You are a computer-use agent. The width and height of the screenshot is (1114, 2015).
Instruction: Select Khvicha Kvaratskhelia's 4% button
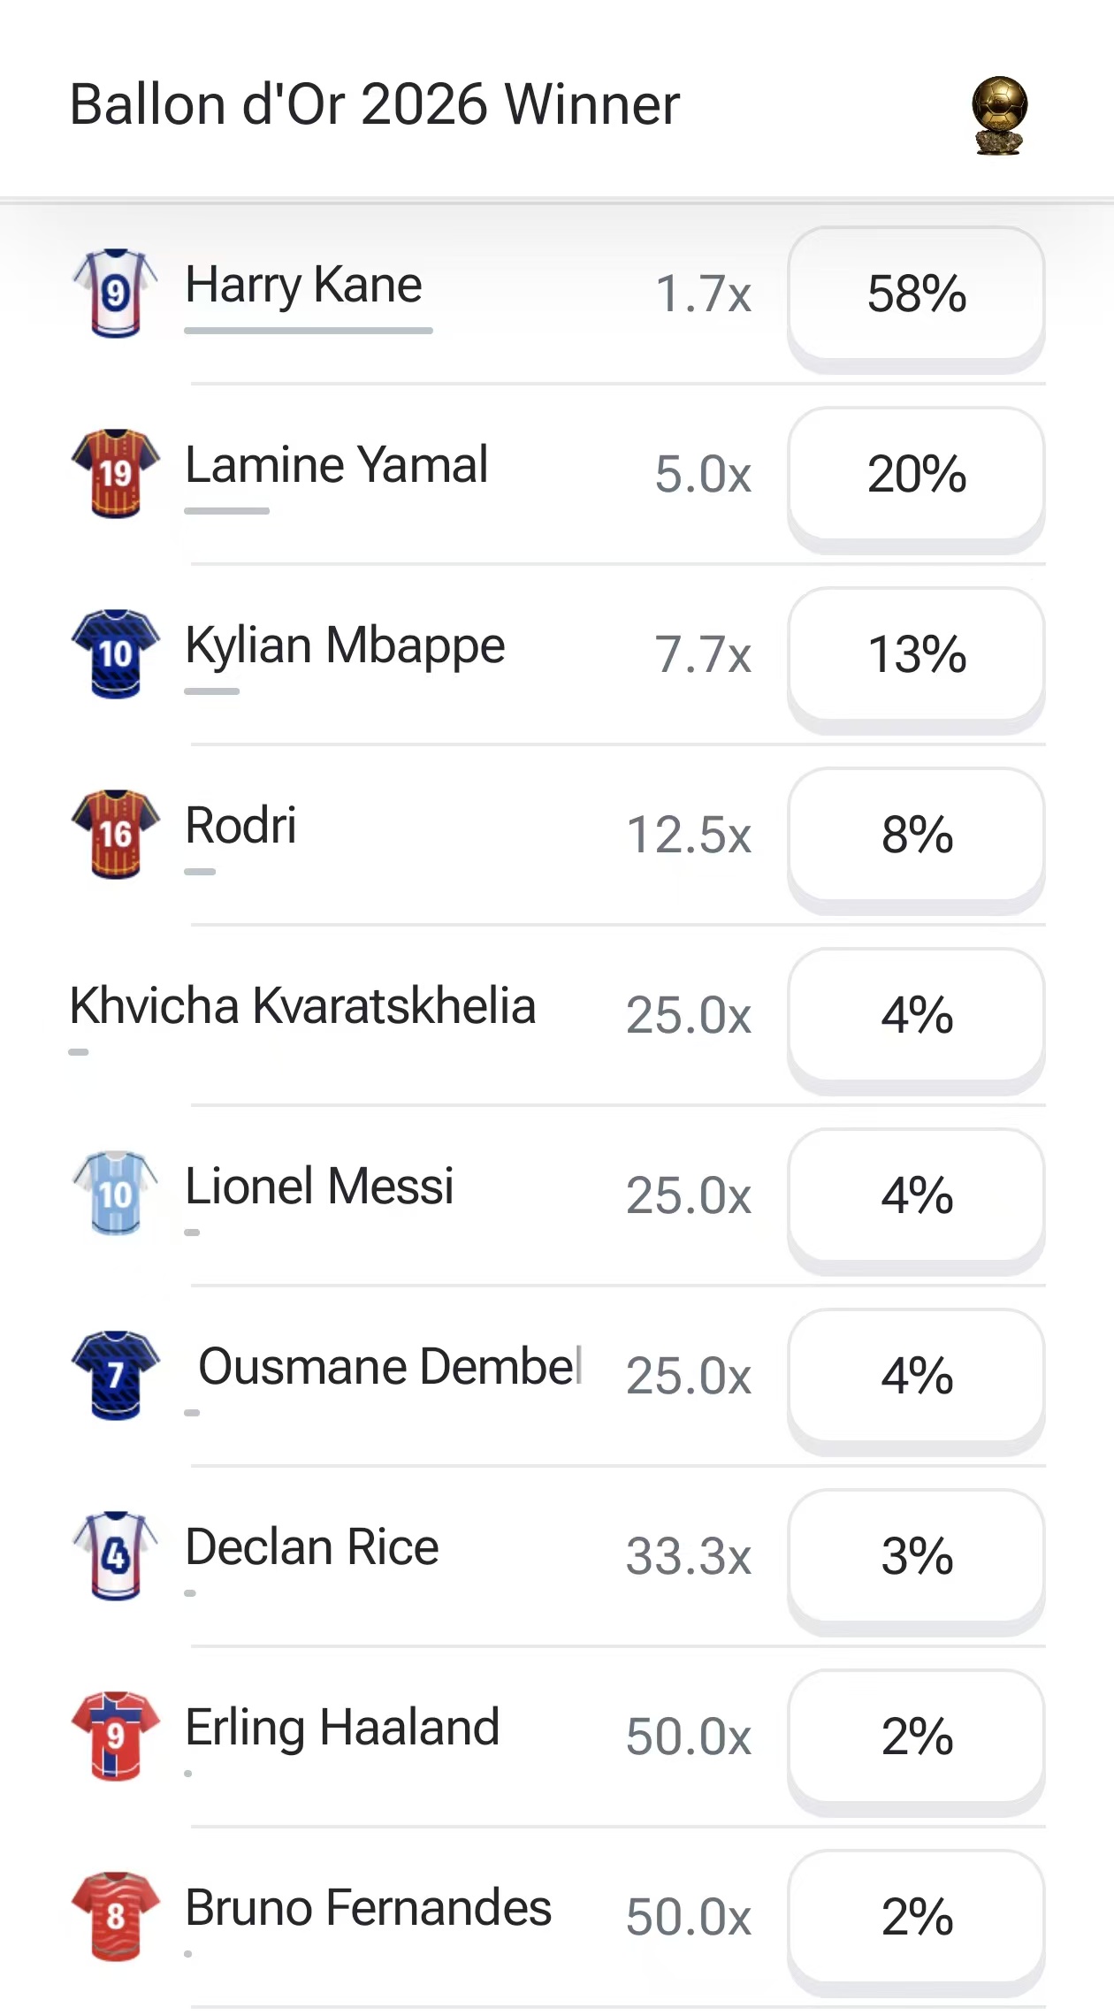917,1016
